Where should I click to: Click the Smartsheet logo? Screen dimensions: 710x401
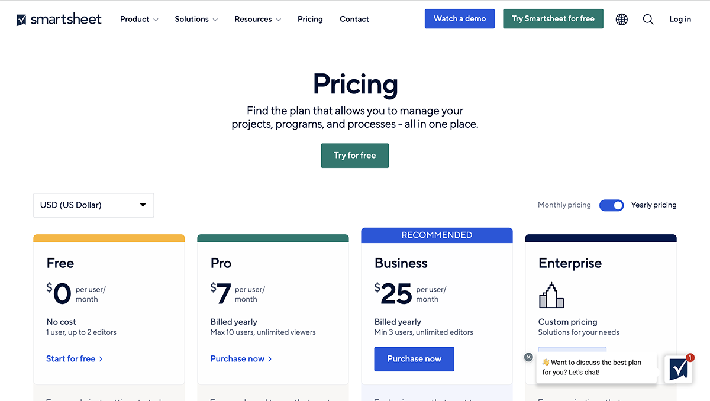click(59, 18)
